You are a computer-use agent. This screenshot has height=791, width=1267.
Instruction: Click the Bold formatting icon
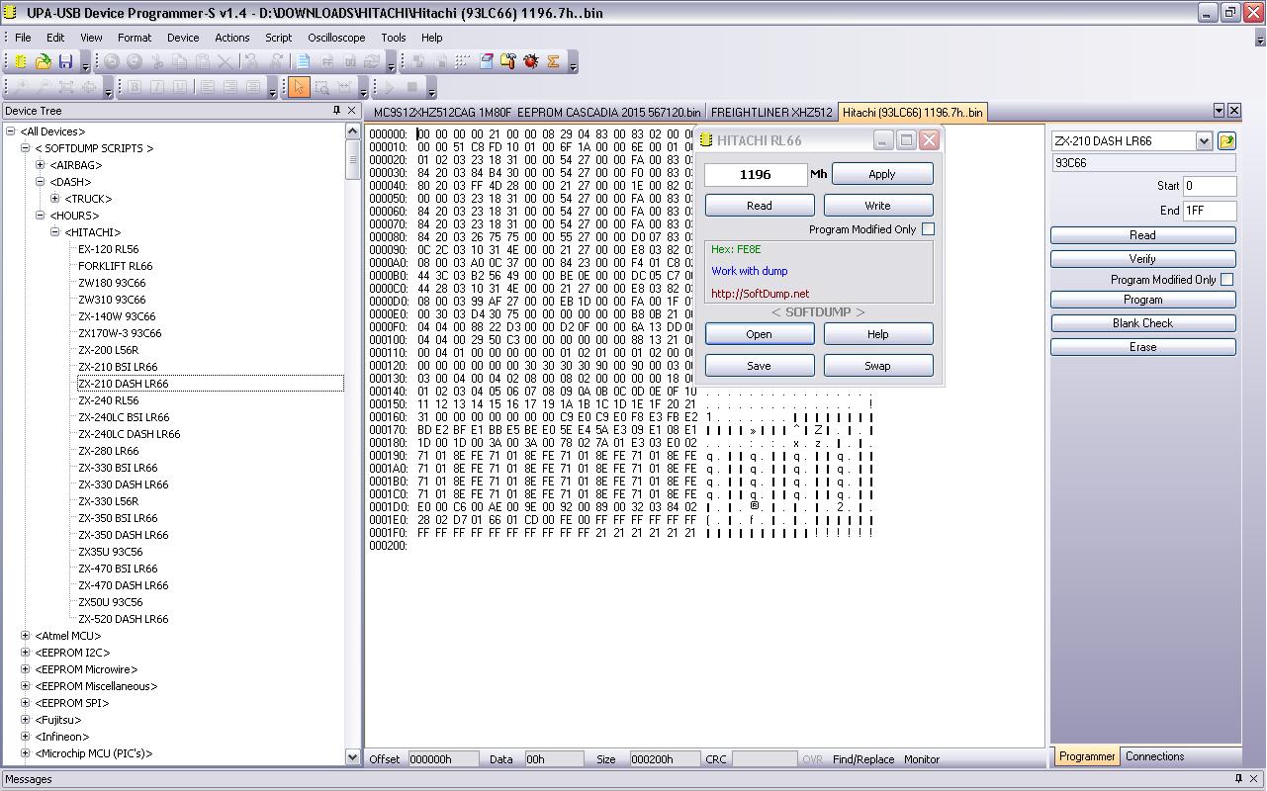tap(135, 87)
